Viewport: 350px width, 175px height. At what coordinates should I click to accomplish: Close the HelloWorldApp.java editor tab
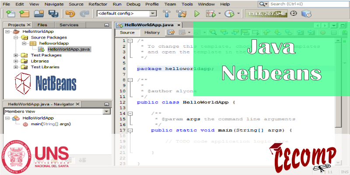pyautogui.click(x=178, y=25)
